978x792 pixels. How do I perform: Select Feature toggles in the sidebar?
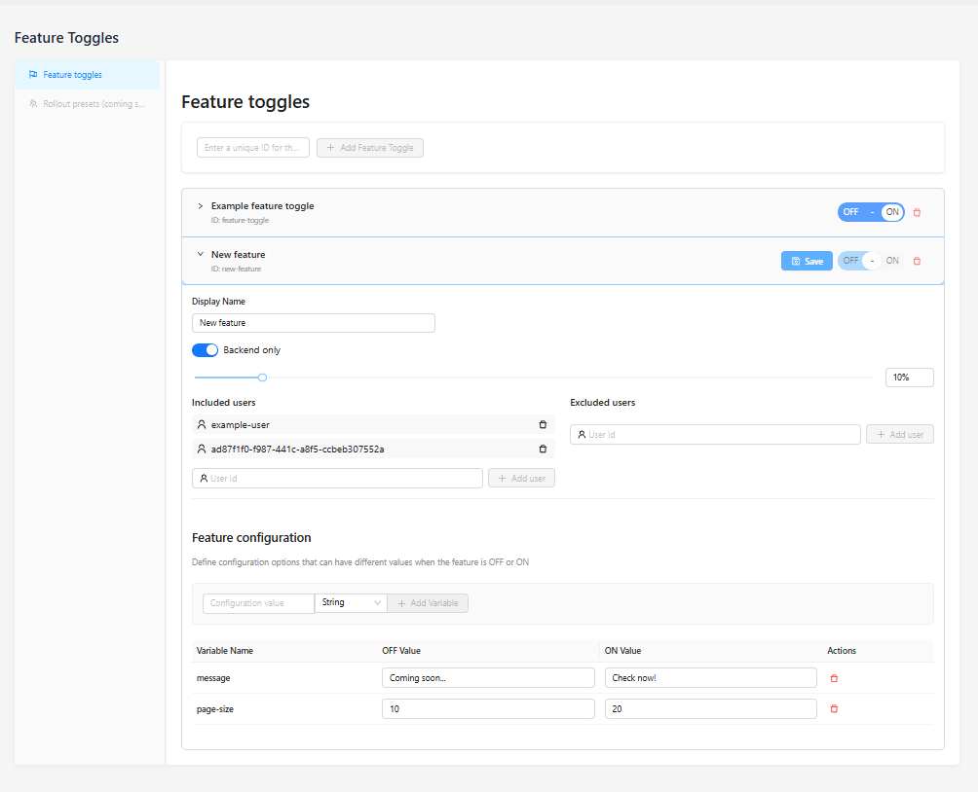coord(73,73)
